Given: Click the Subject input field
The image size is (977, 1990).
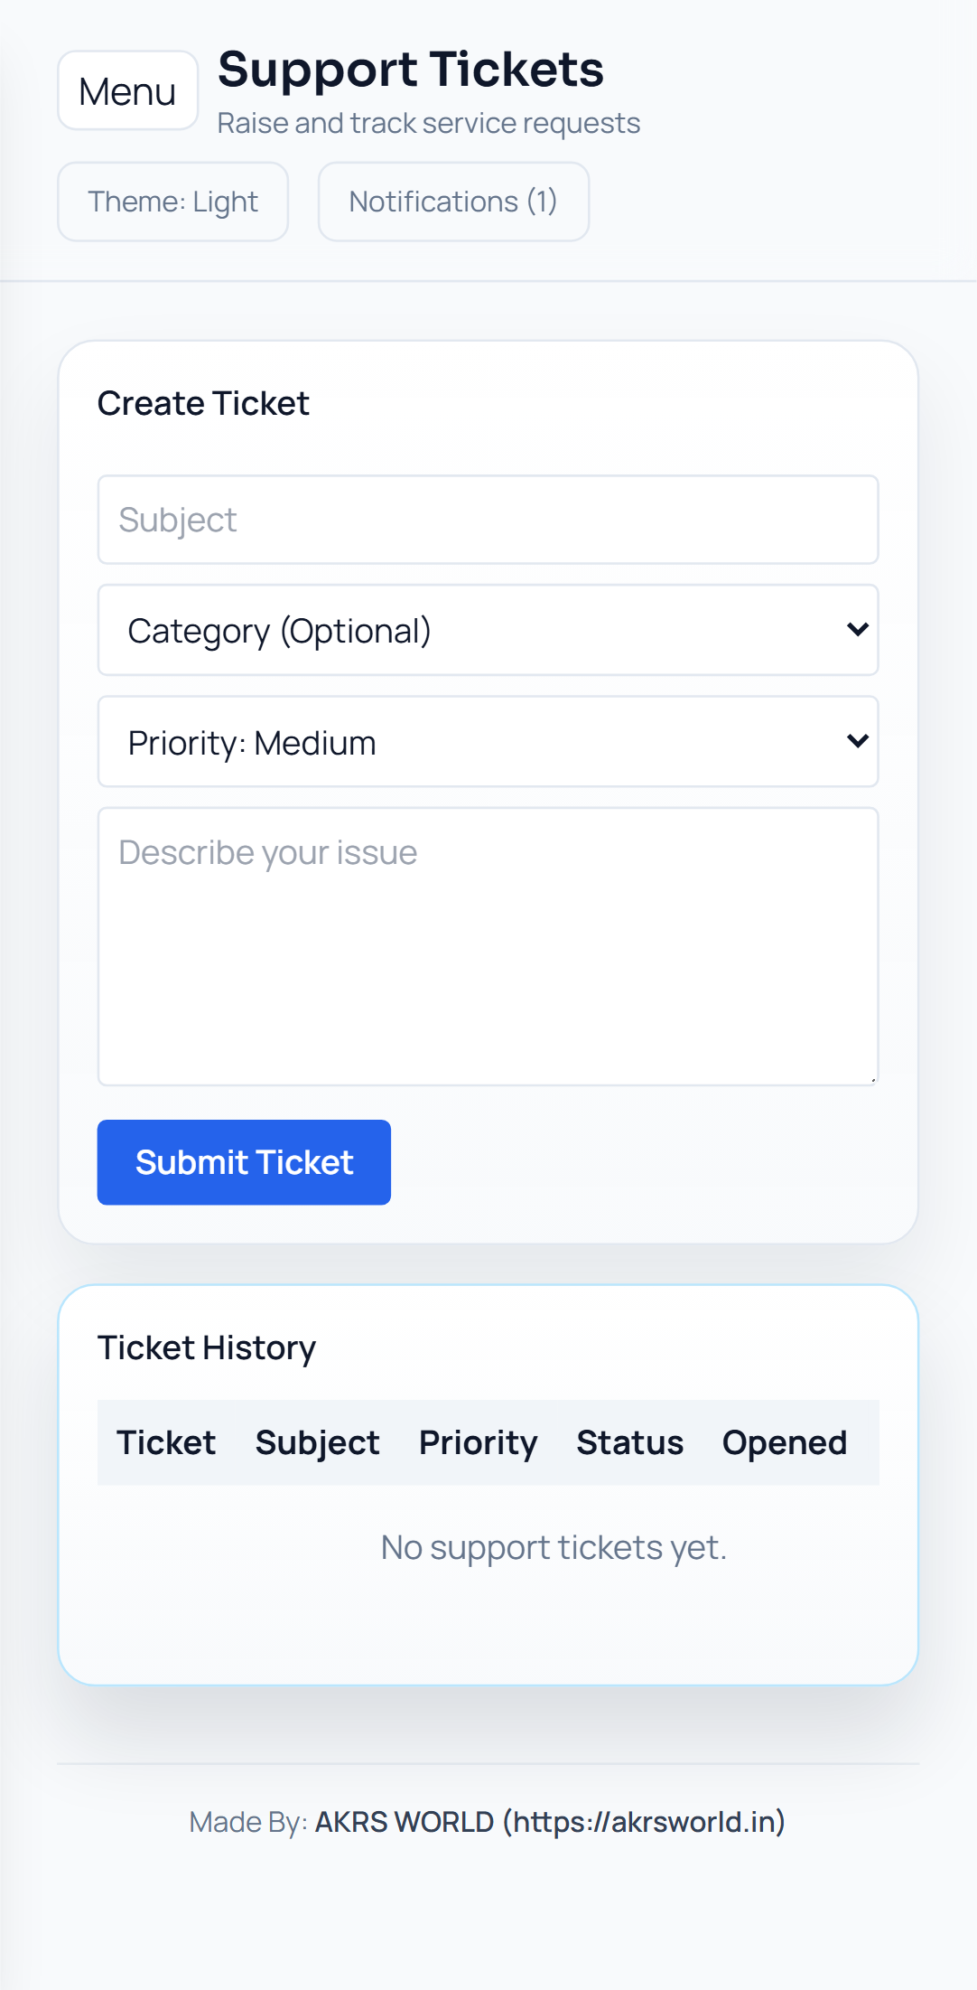Looking at the screenshot, I should (x=488, y=520).
